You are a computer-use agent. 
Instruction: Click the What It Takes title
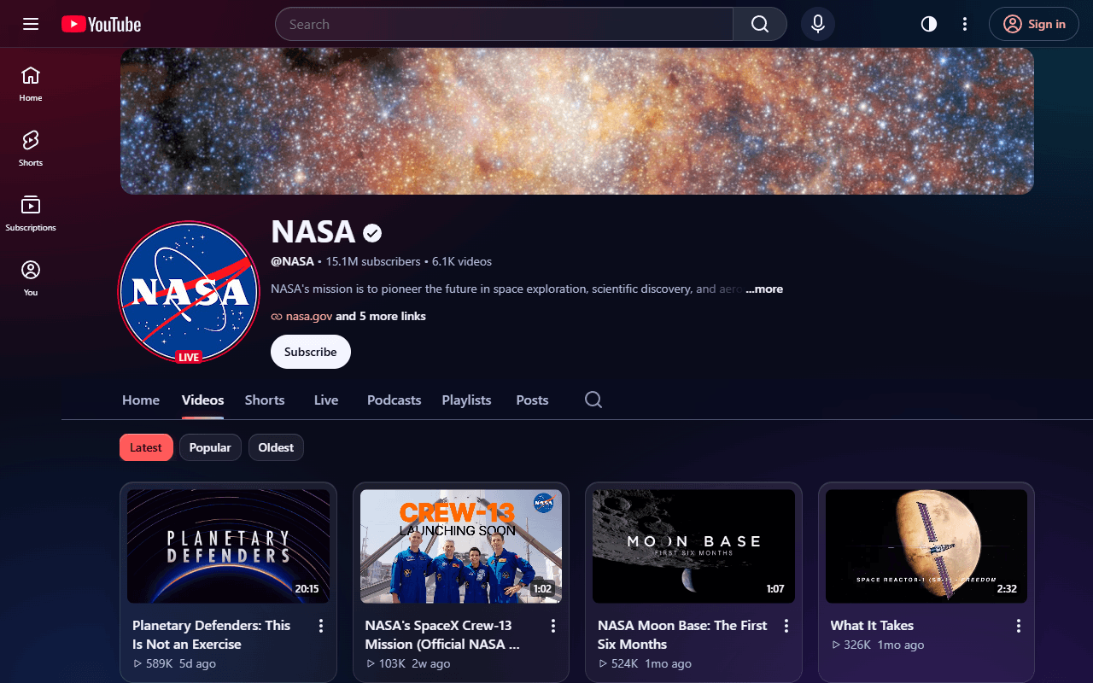(872, 626)
